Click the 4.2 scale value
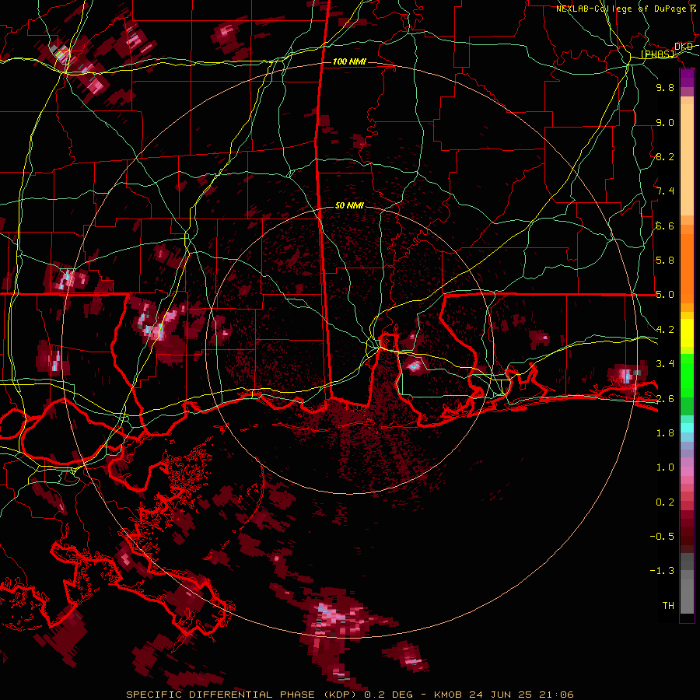Image resolution: width=700 pixels, height=700 pixels. pos(665,330)
